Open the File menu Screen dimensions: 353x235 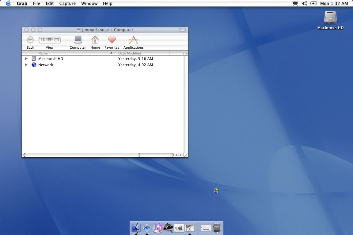pyautogui.click(x=36, y=3)
